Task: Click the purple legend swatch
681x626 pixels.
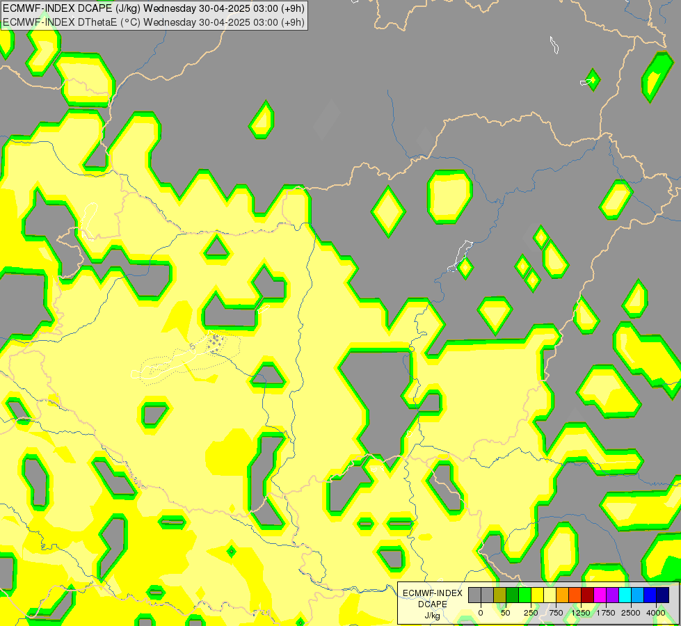Action: 612,595
